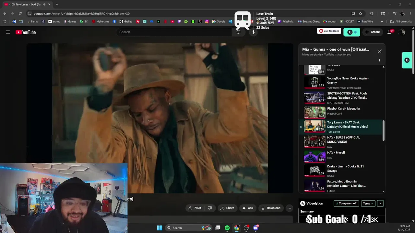Click the video player to pause
The height and width of the screenshot is (233, 415).
pyautogui.click(x=160, y=118)
